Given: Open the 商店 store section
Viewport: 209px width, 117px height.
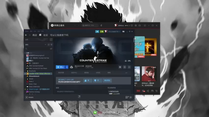Looking at the screenshot, I should pos(34,35).
